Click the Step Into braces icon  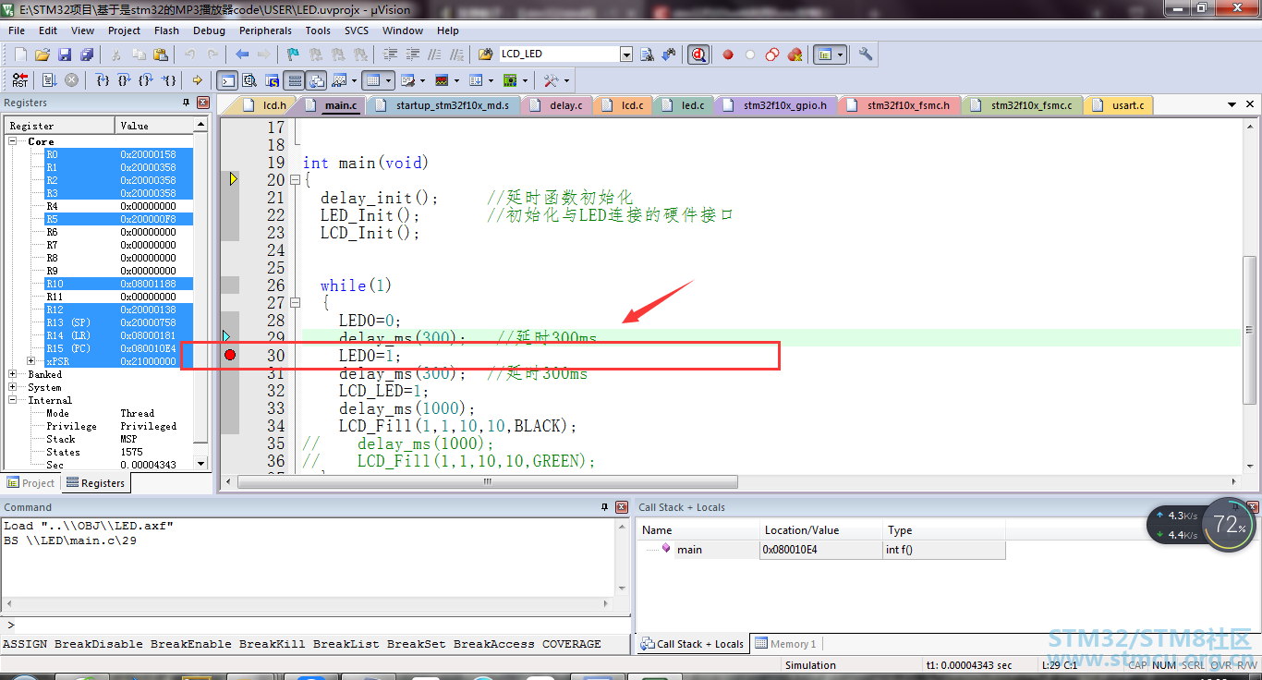point(103,80)
